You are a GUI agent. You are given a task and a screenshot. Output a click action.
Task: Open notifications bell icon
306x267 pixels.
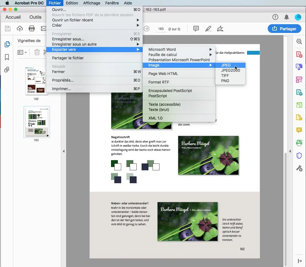tap(286, 17)
